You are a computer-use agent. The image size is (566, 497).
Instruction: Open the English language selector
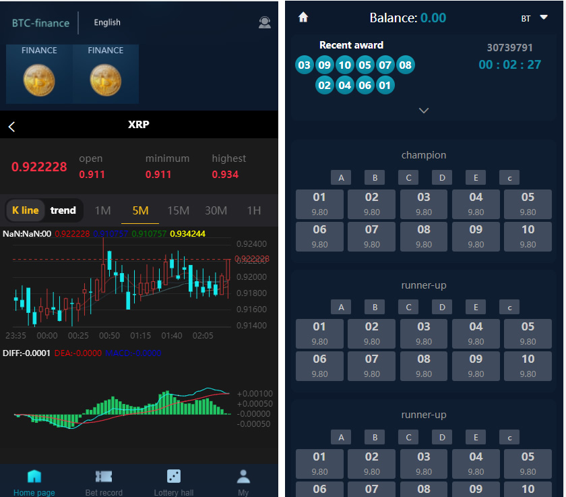click(x=107, y=22)
